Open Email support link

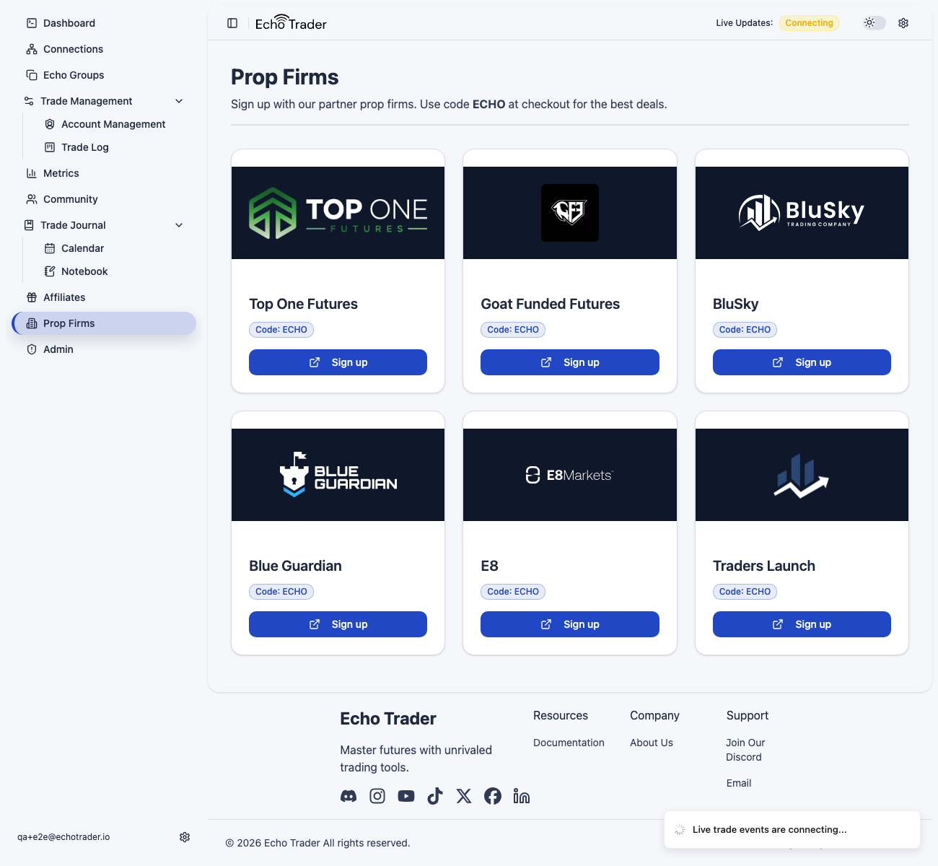click(x=739, y=783)
